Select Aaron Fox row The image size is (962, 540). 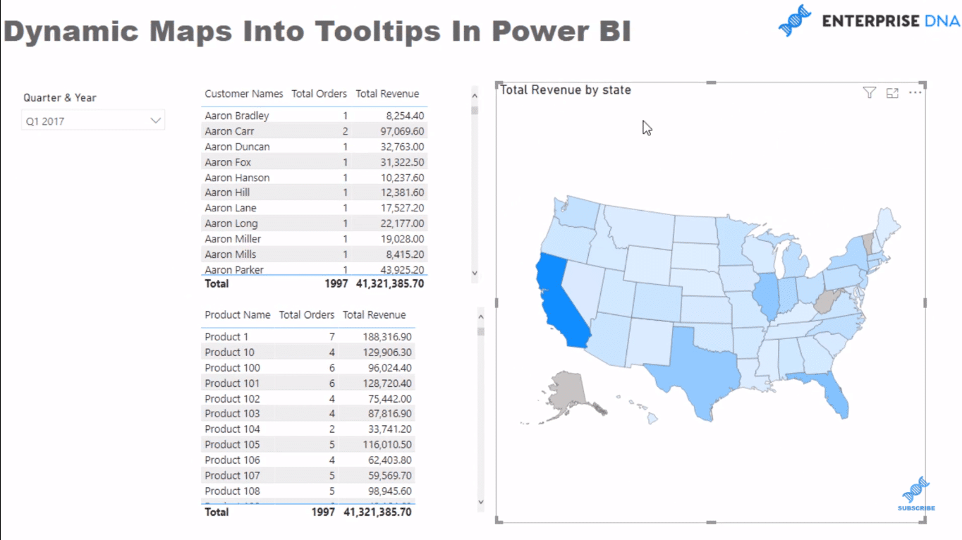point(315,162)
